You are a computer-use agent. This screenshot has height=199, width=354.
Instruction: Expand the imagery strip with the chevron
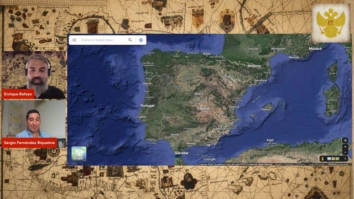click(x=345, y=159)
